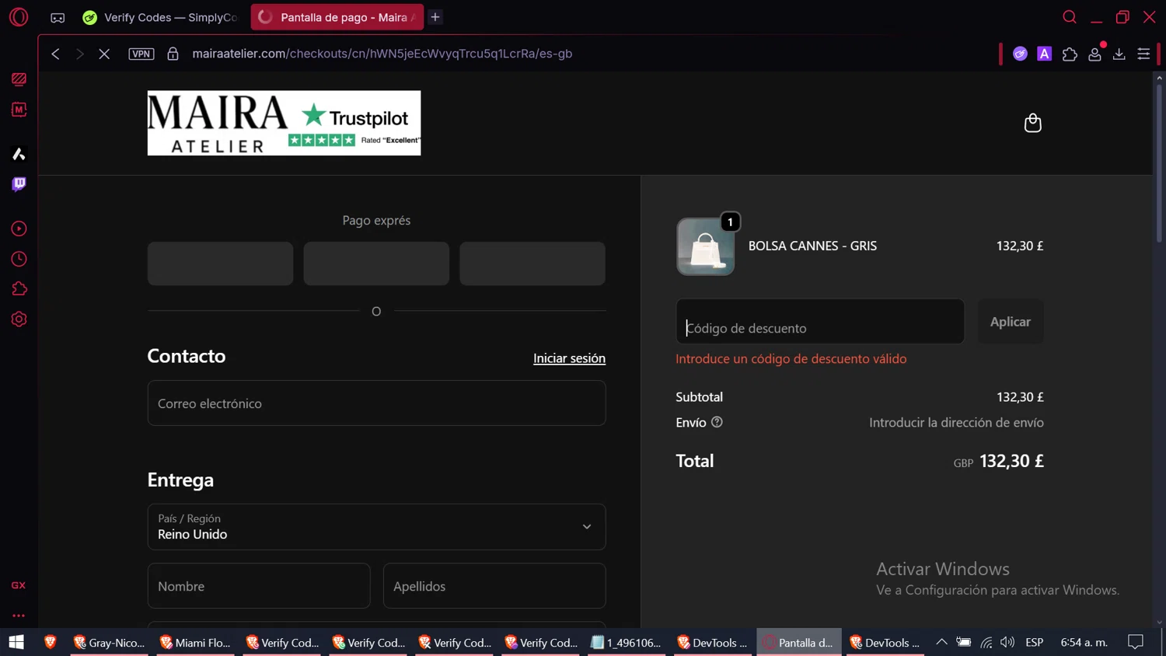Click Envío help question mark icon
1166x656 pixels.
tap(717, 422)
